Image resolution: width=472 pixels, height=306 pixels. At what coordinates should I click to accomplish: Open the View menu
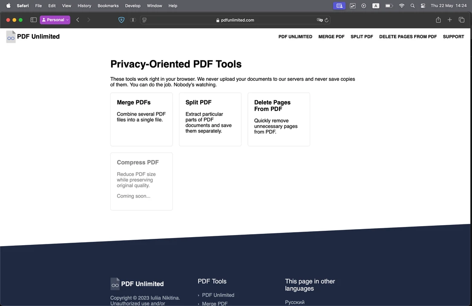tap(66, 6)
